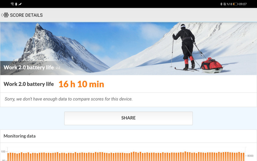Tap the battery charging icon in status bar
The width and height of the screenshot is (257, 161).
pyautogui.click(x=16, y=4)
